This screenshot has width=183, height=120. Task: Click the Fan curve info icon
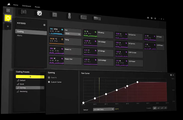point(171,75)
